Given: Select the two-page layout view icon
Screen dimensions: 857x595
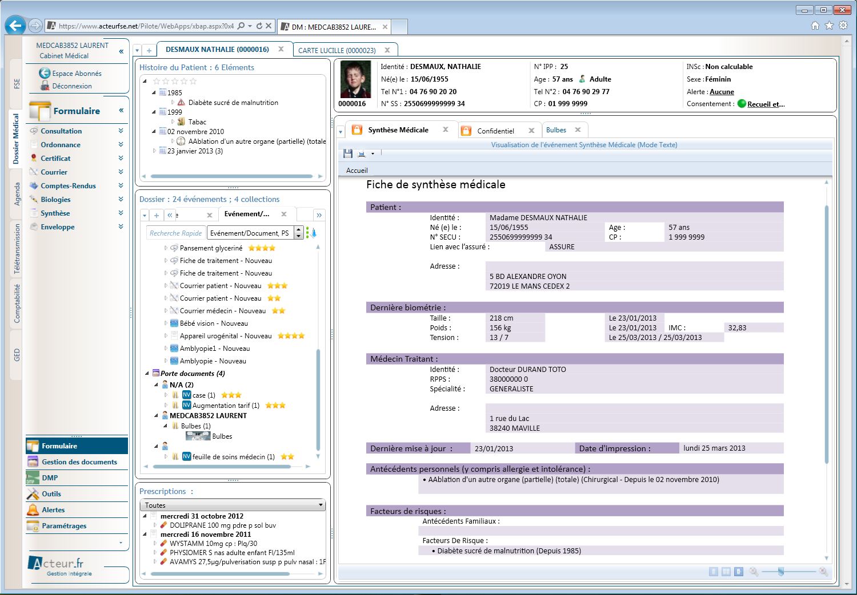Looking at the screenshot, I should (726, 572).
